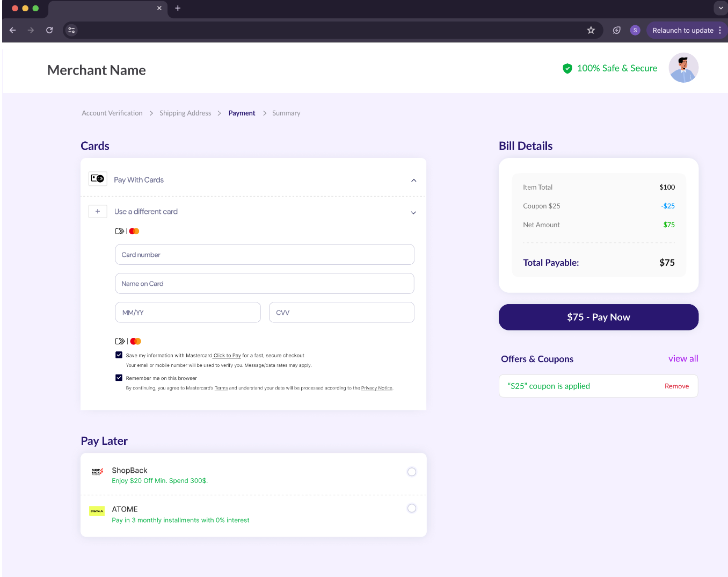This screenshot has height=577, width=728.
Task: Select ShopBack pay later radio button
Action: tap(412, 472)
